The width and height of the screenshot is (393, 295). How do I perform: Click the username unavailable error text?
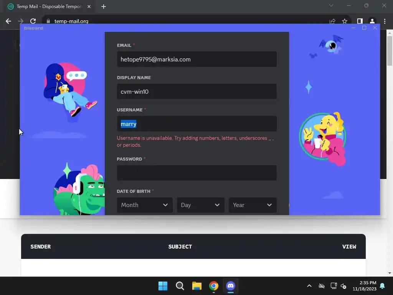[x=195, y=141]
